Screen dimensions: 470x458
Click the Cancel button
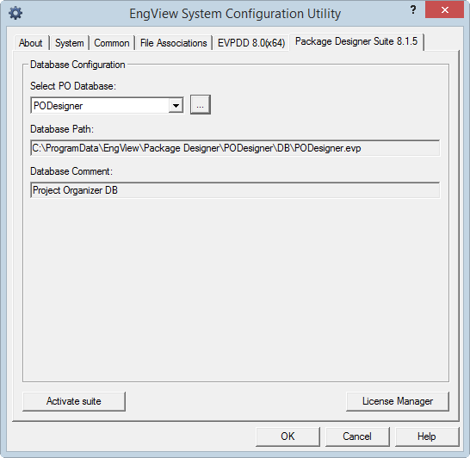click(x=357, y=436)
